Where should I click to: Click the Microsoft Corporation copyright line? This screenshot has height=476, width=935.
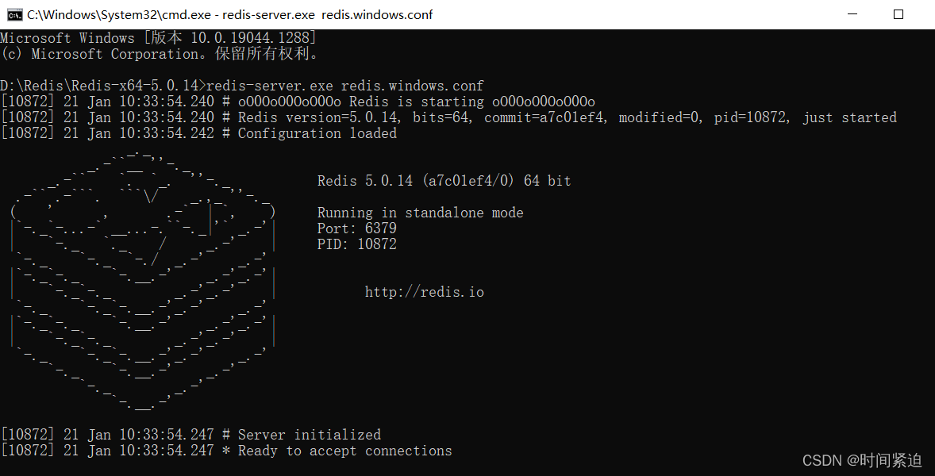pyautogui.click(x=158, y=54)
